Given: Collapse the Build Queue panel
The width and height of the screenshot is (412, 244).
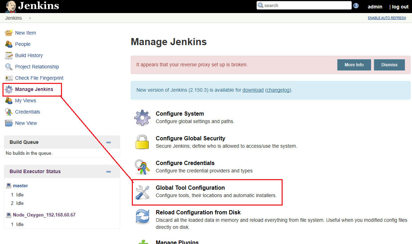Looking at the screenshot, I should pos(109,142).
